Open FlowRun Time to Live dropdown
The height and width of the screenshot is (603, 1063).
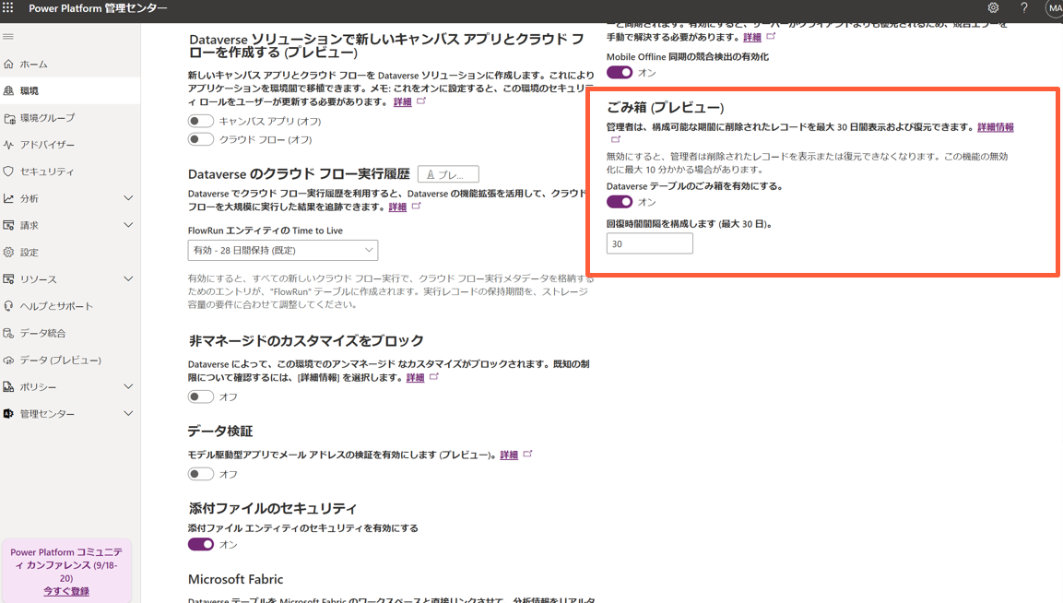pos(283,250)
